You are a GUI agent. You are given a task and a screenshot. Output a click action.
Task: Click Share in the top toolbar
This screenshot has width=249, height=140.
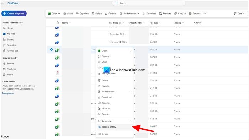[68, 14]
